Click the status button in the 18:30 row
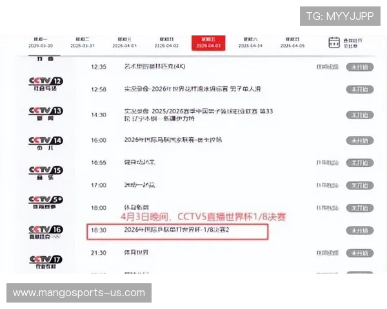 point(360,230)
